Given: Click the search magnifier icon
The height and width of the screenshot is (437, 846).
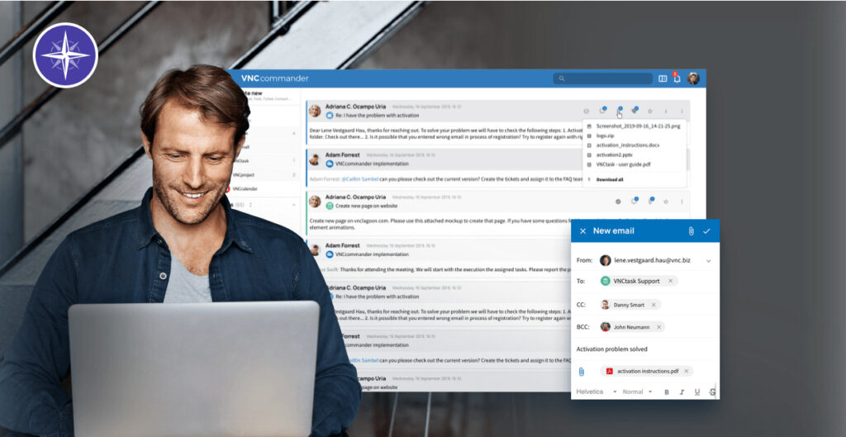Looking at the screenshot, I should point(561,78).
